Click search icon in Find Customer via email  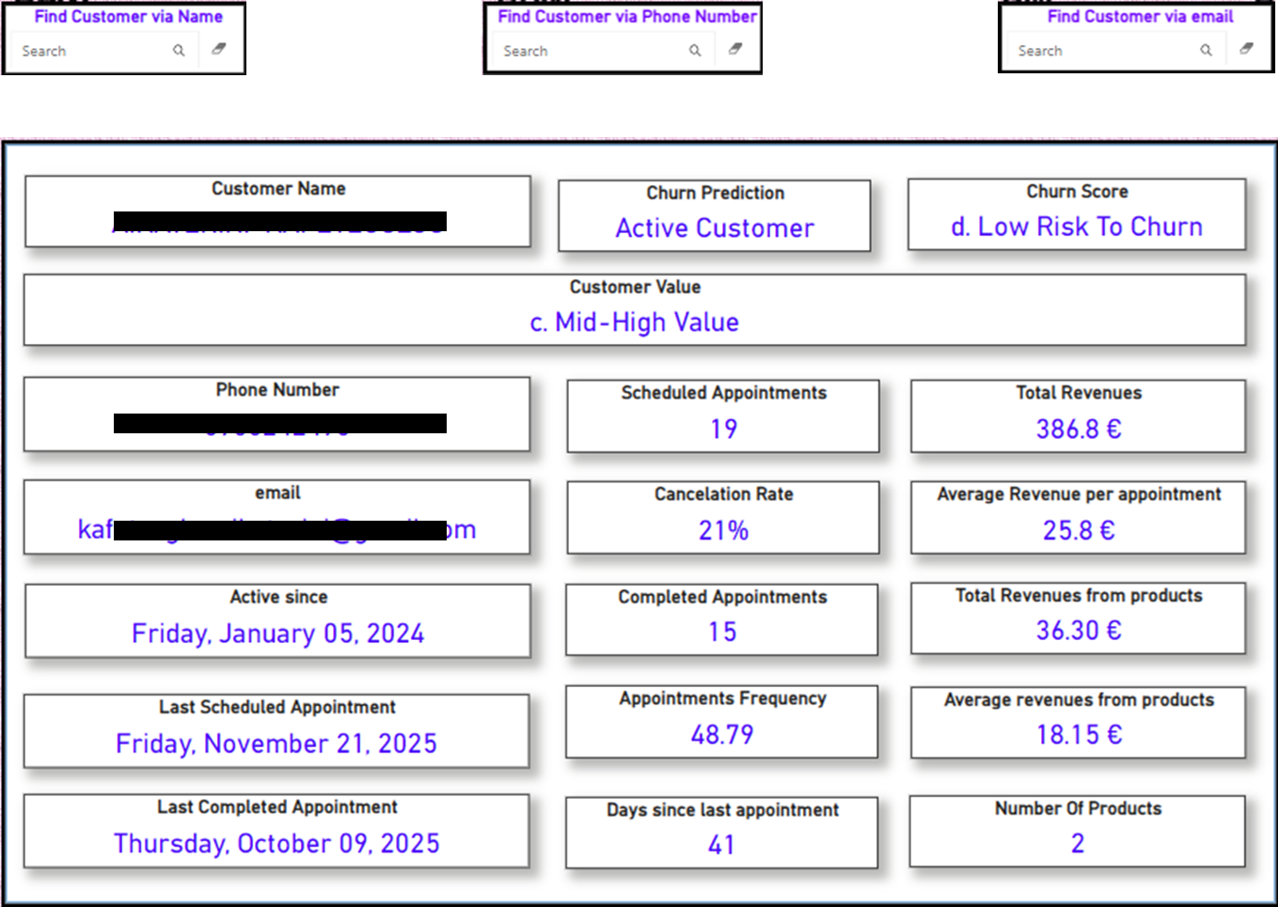tap(1206, 51)
